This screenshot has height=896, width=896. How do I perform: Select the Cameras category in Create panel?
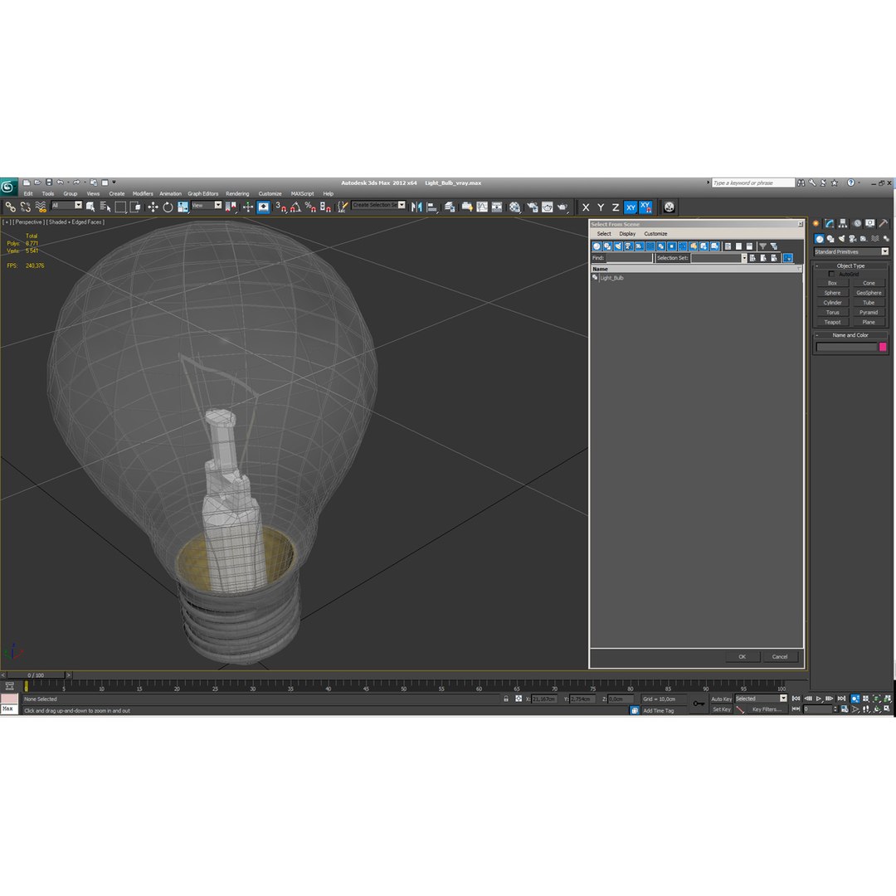[853, 239]
